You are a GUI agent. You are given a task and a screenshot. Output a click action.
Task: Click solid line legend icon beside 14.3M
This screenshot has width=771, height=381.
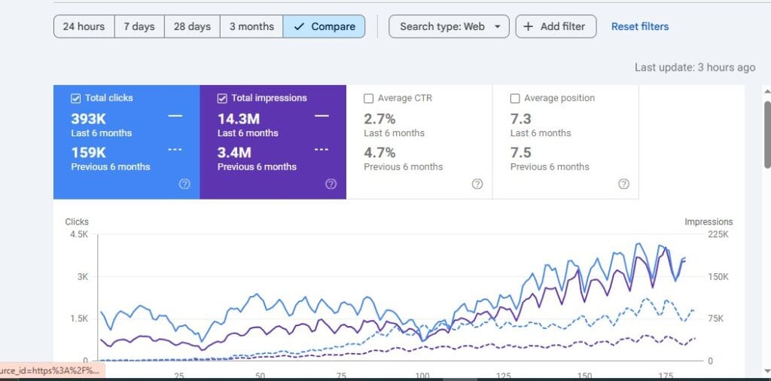coord(322,116)
